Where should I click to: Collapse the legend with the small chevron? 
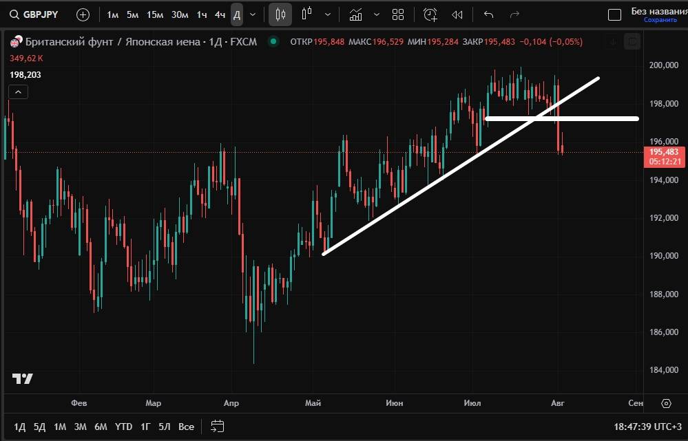(18, 92)
